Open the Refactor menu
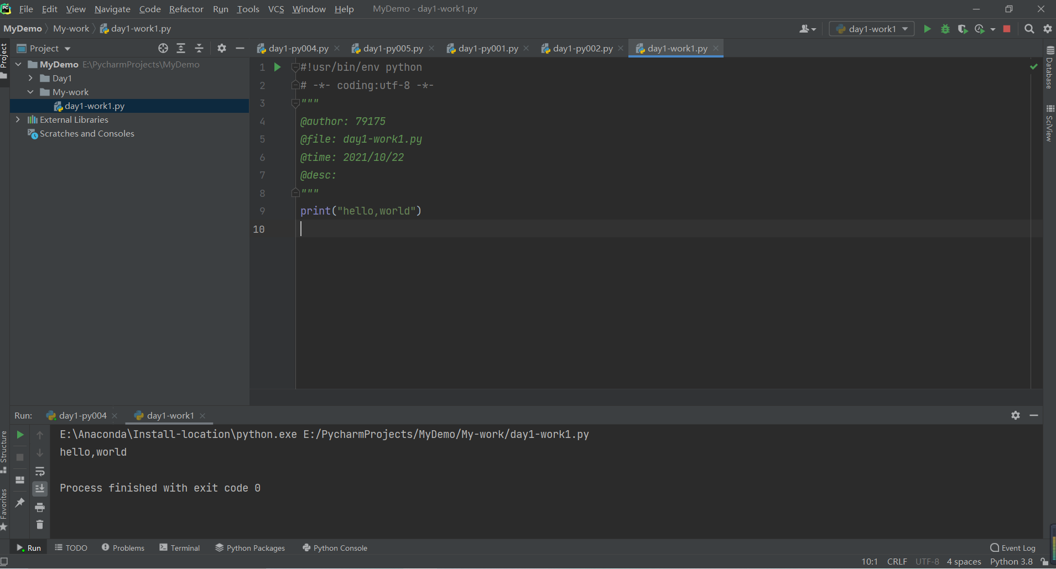The image size is (1056, 569). pyautogui.click(x=186, y=9)
